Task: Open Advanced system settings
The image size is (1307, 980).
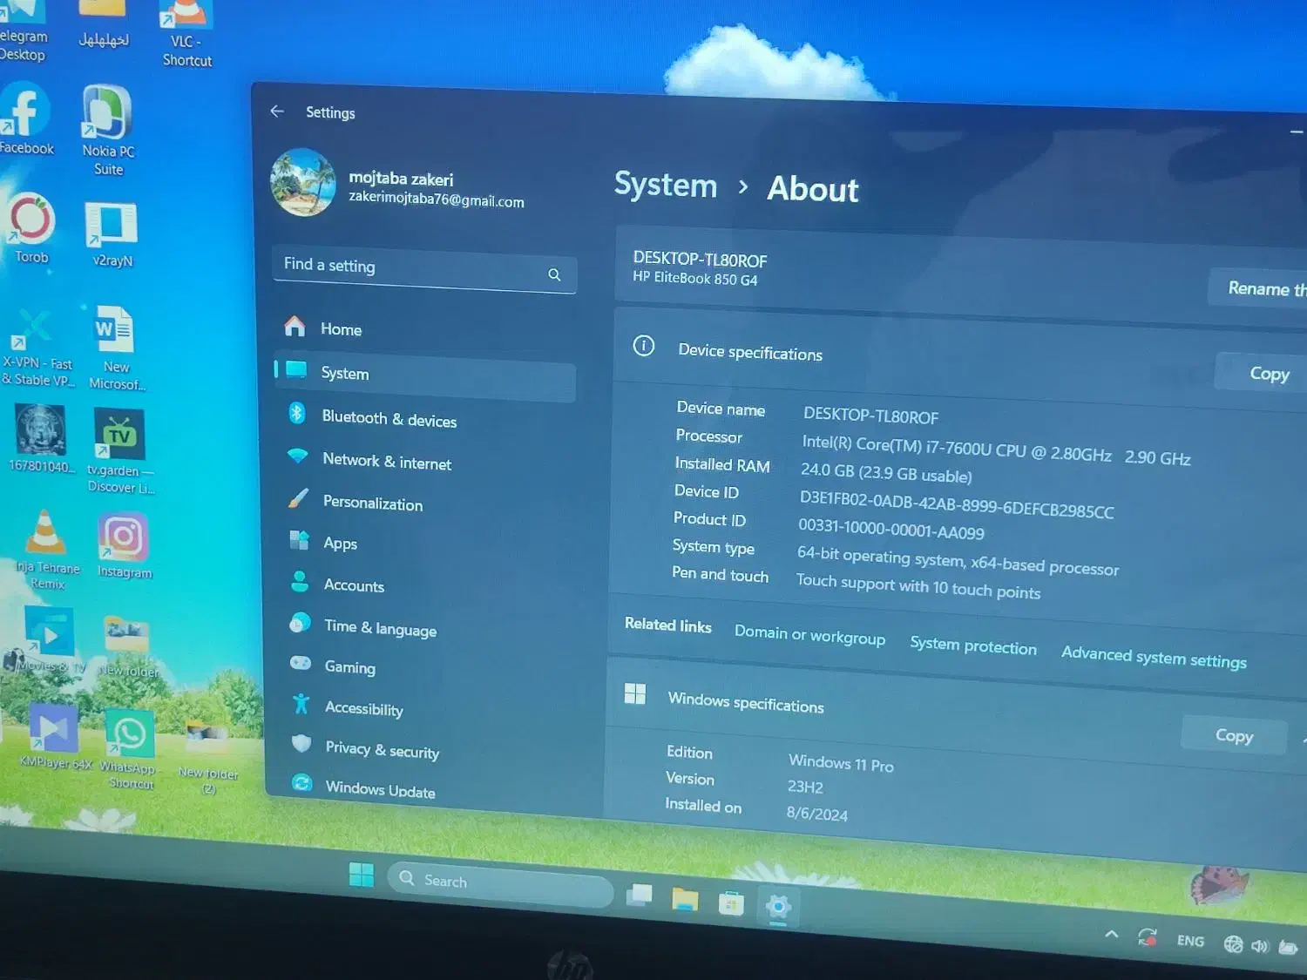Action: [1154, 659]
